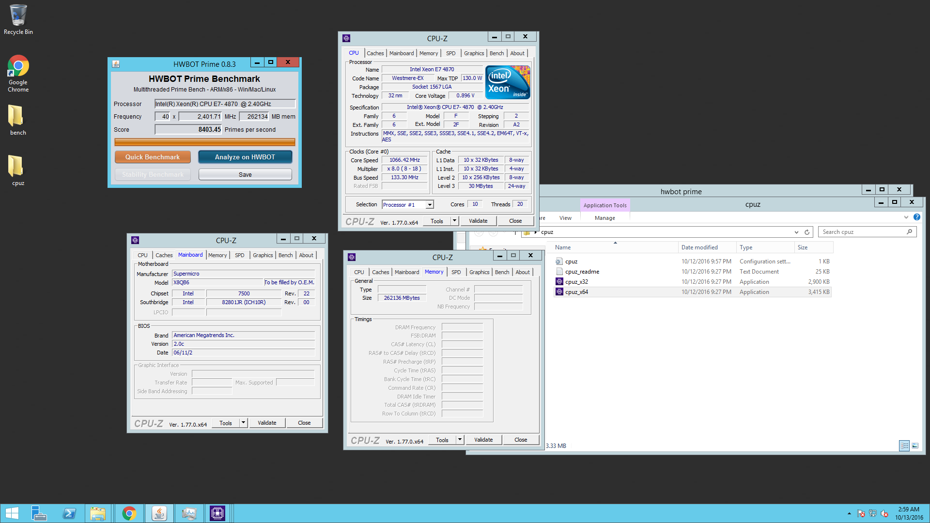The height and width of the screenshot is (523, 930).
Task: Click the search magnifier in the cpuz window
Action: tap(909, 232)
